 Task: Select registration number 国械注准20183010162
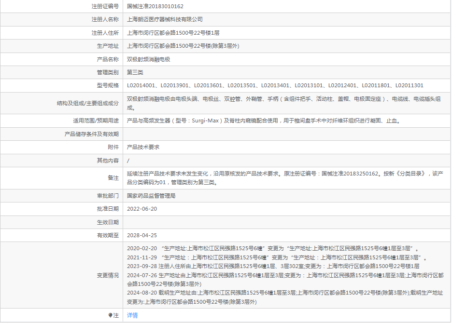click(155, 6)
